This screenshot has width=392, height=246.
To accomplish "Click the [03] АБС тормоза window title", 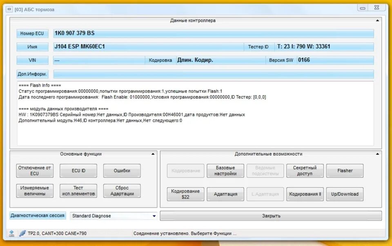I will 34,9.
